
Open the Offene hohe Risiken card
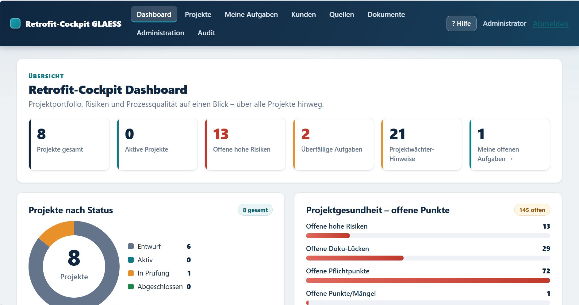coord(245,144)
